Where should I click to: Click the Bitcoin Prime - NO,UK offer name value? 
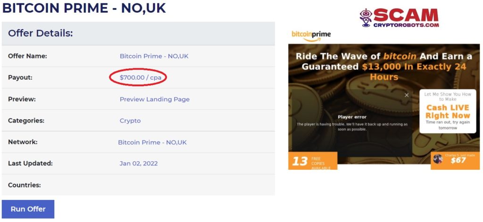coord(154,56)
